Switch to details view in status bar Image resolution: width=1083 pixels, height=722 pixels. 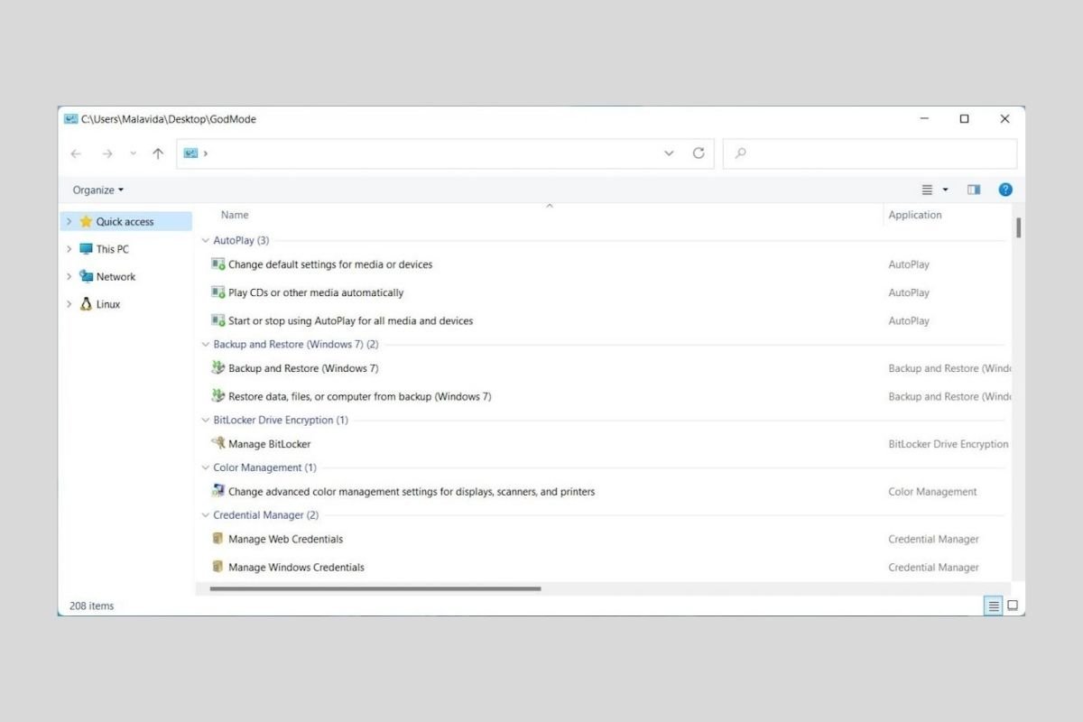[x=994, y=606]
